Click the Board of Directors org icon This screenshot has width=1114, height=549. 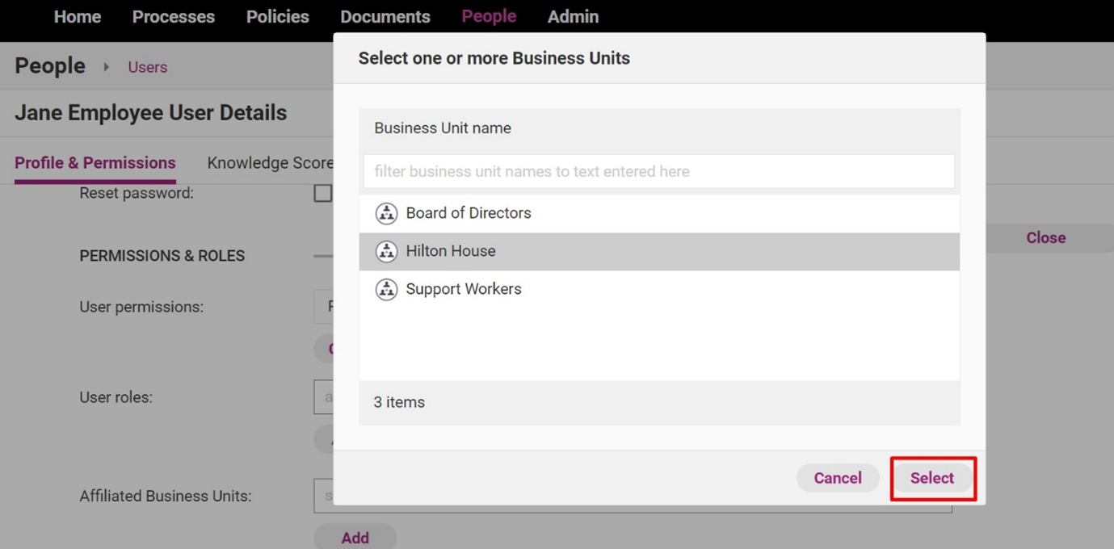pos(386,213)
